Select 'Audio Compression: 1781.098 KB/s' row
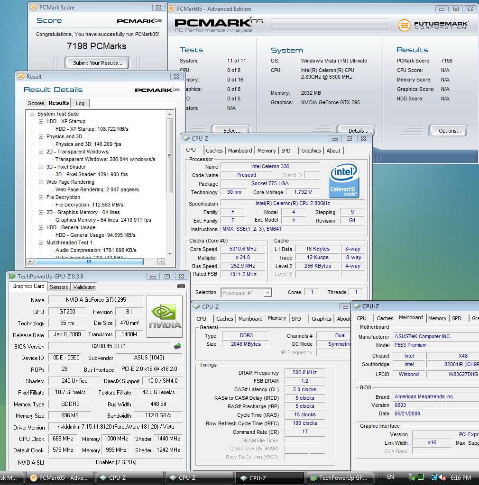The height and width of the screenshot is (485, 479). coord(96,250)
